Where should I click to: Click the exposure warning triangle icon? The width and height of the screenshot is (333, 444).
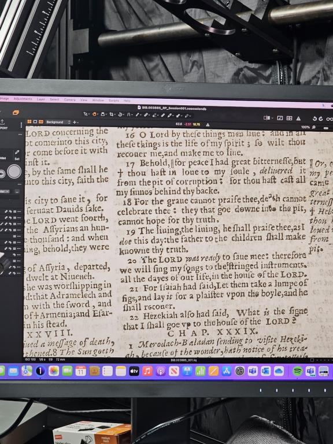[298, 118]
